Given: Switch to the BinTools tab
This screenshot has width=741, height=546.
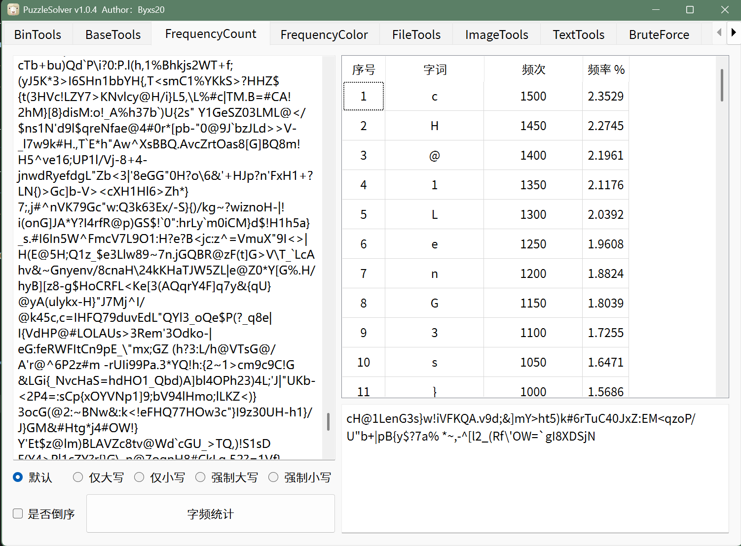Looking at the screenshot, I should pyautogui.click(x=37, y=34).
